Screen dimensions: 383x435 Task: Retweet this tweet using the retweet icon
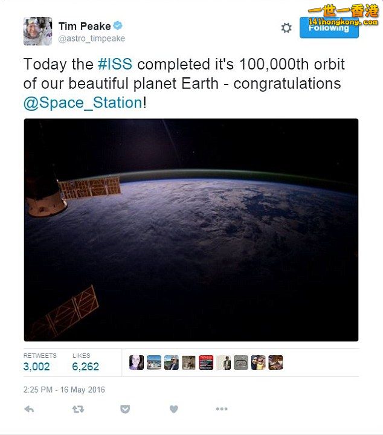(78, 409)
